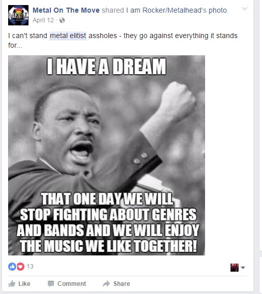Viewport: 262px width, 294px height.
Task: View the 13 reactions count
Action: (30, 266)
